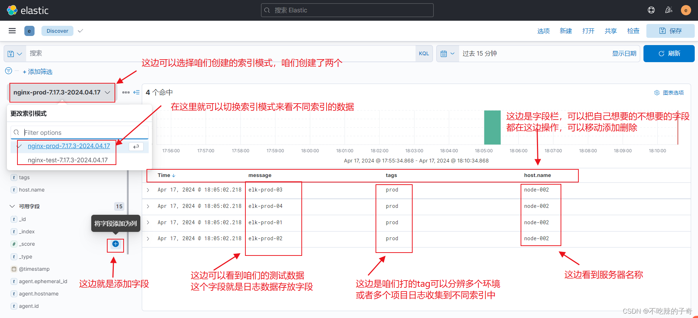Click the 共享 menu item

[x=611, y=31]
